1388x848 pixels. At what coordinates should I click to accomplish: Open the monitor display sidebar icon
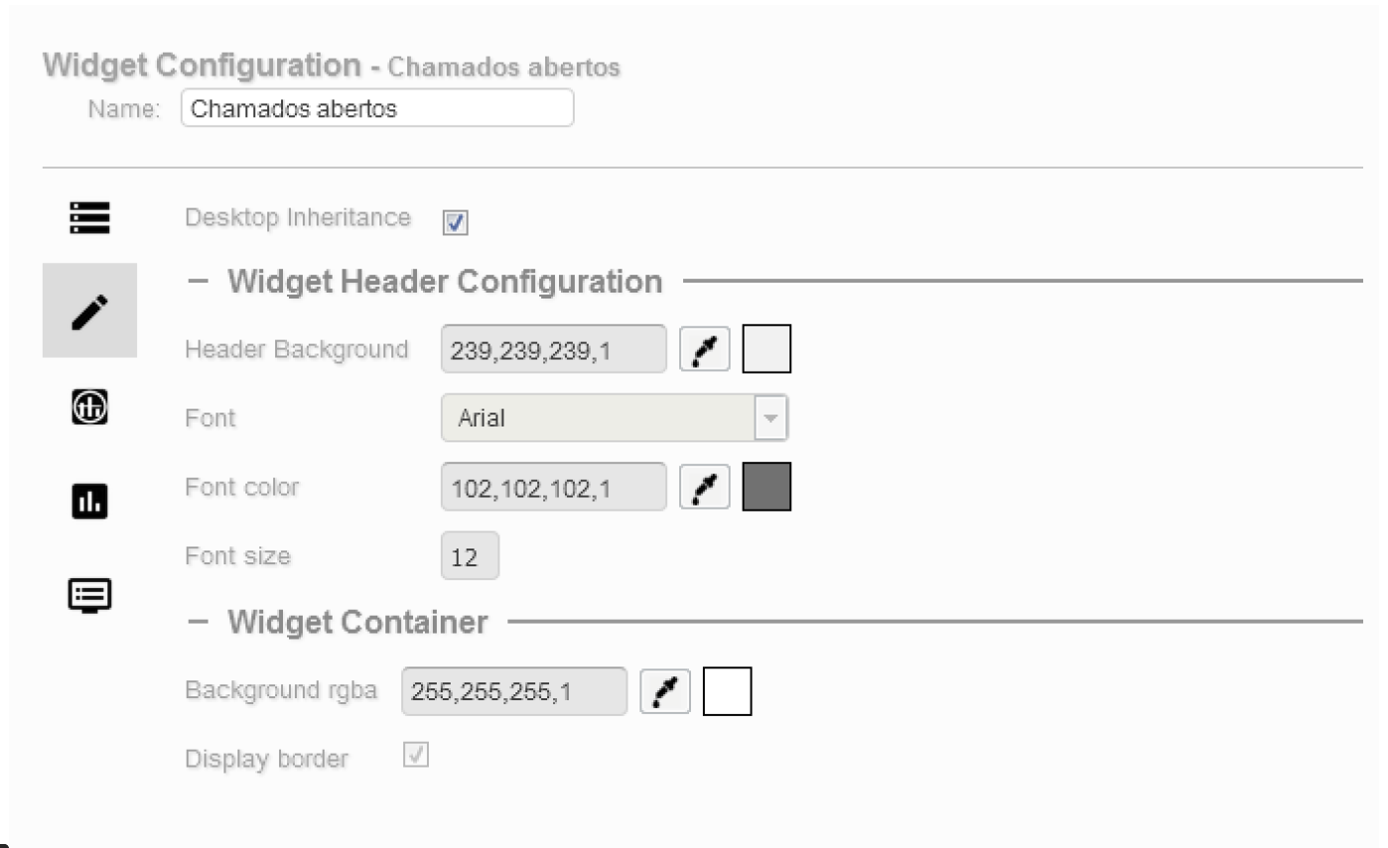point(89,594)
